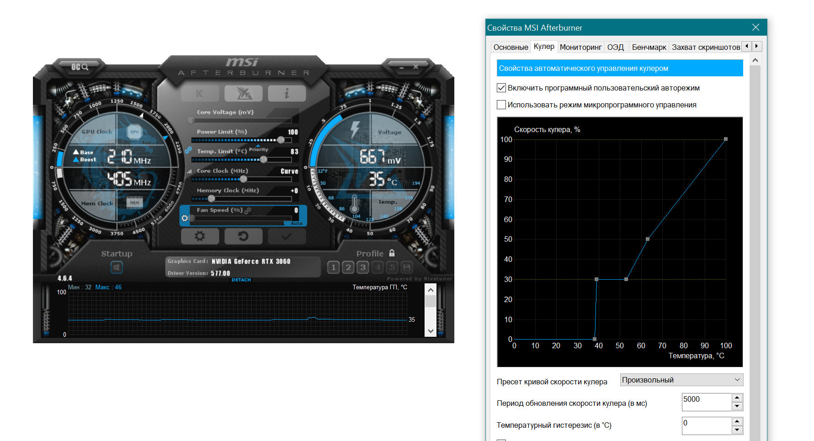
Task: Uncheck the software user-defined auto mode checkbox
Action: coord(501,88)
